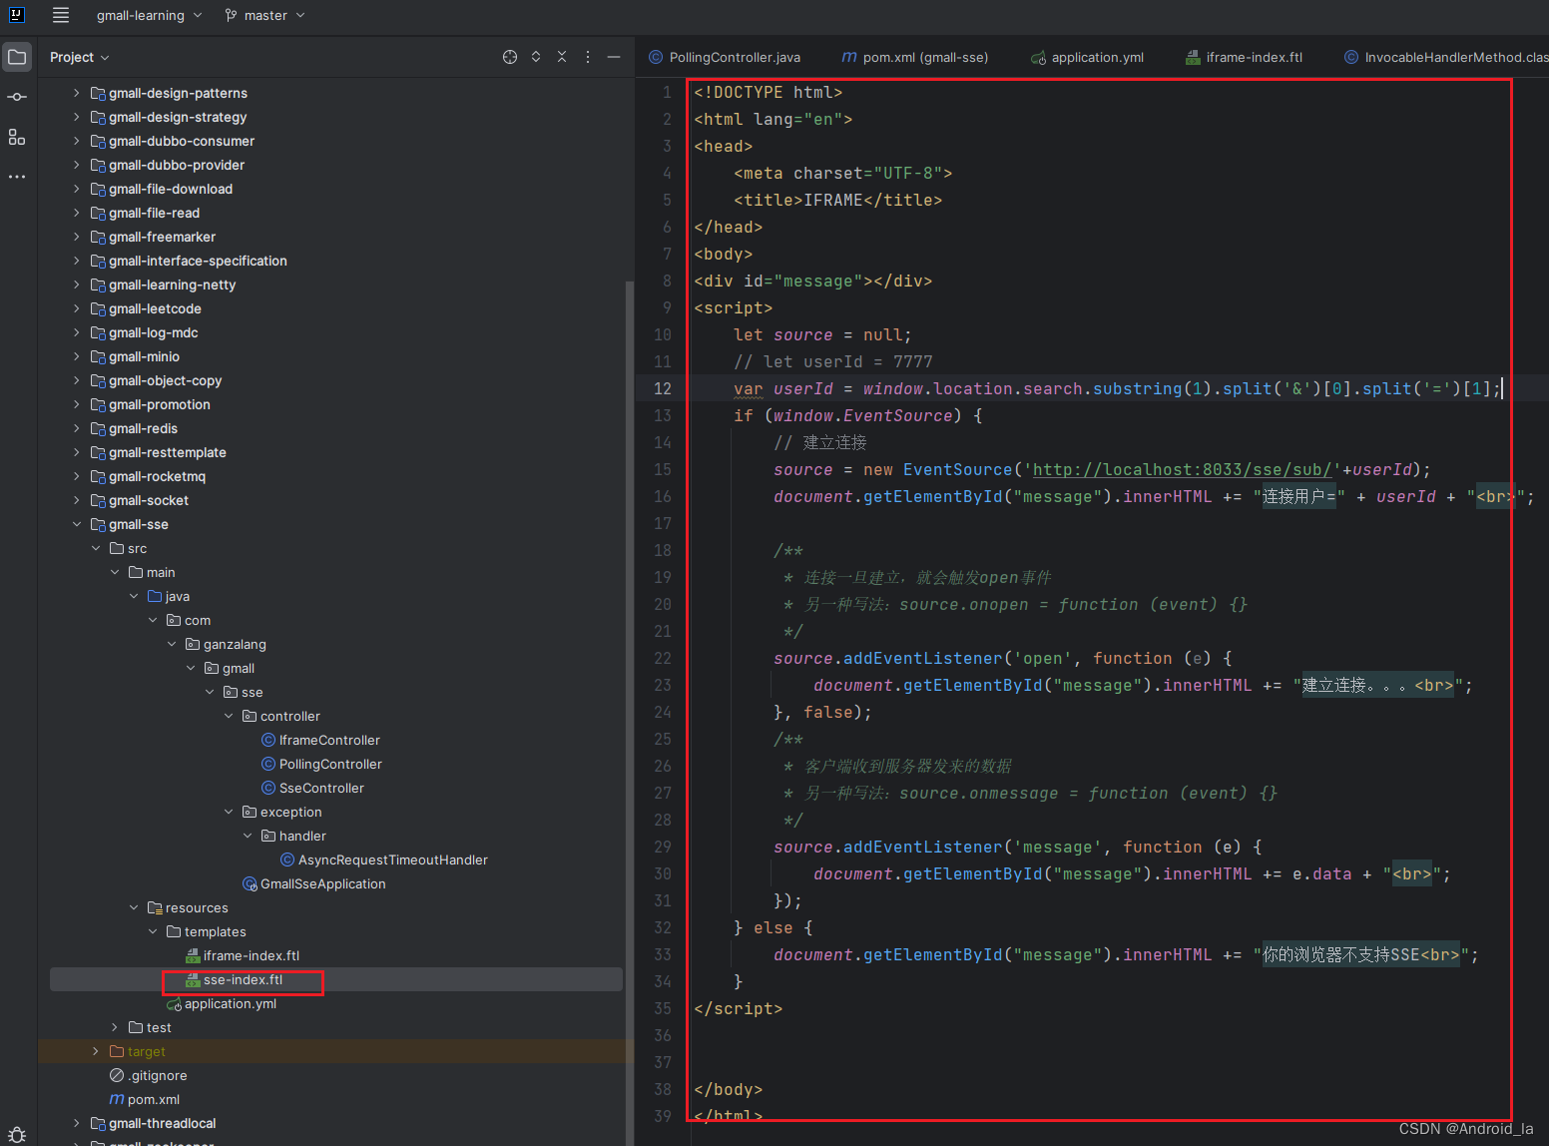The width and height of the screenshot is (1549, 1146).
Task: Switch to InvocableHandlerMethod.class tab
Action: click(1446, 57)
